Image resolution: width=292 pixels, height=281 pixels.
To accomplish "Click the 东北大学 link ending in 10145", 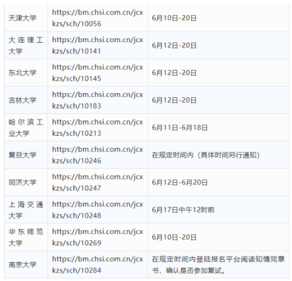I will (x=98, y=73).
